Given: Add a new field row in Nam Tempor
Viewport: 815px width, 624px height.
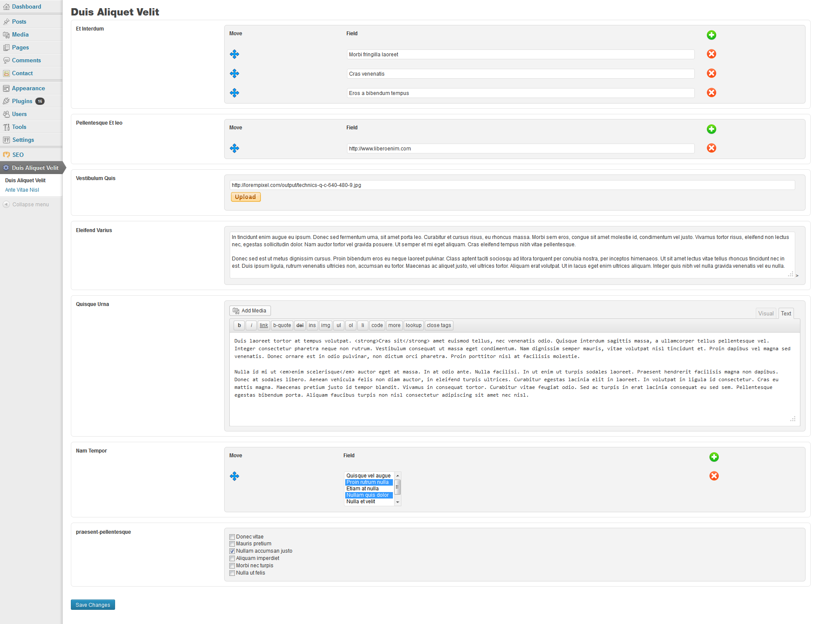Looking at the screenshot, I should coord(714,457).
